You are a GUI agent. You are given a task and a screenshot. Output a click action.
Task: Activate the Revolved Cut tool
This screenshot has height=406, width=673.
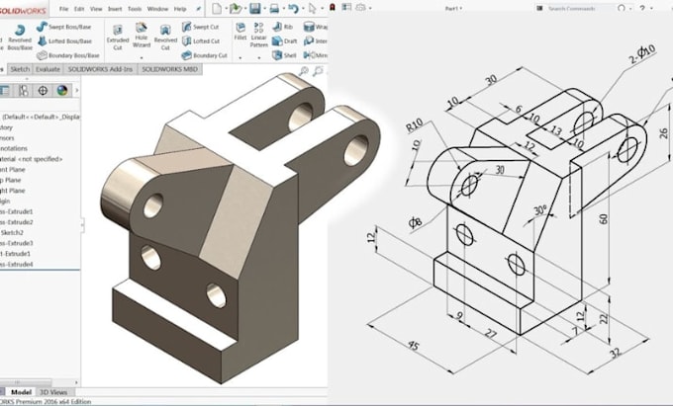point(165,38)
